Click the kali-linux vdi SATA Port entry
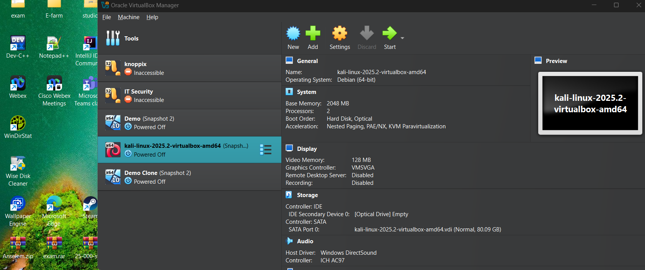 point(428,230)
